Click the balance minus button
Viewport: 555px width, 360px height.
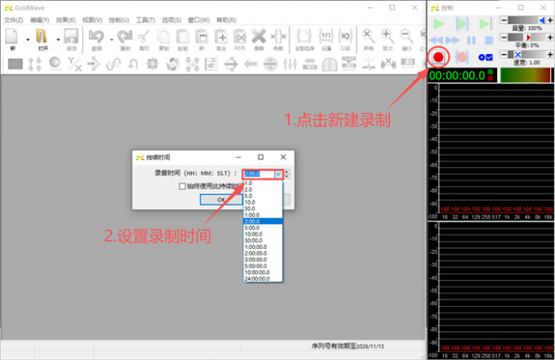coord(504,38)
